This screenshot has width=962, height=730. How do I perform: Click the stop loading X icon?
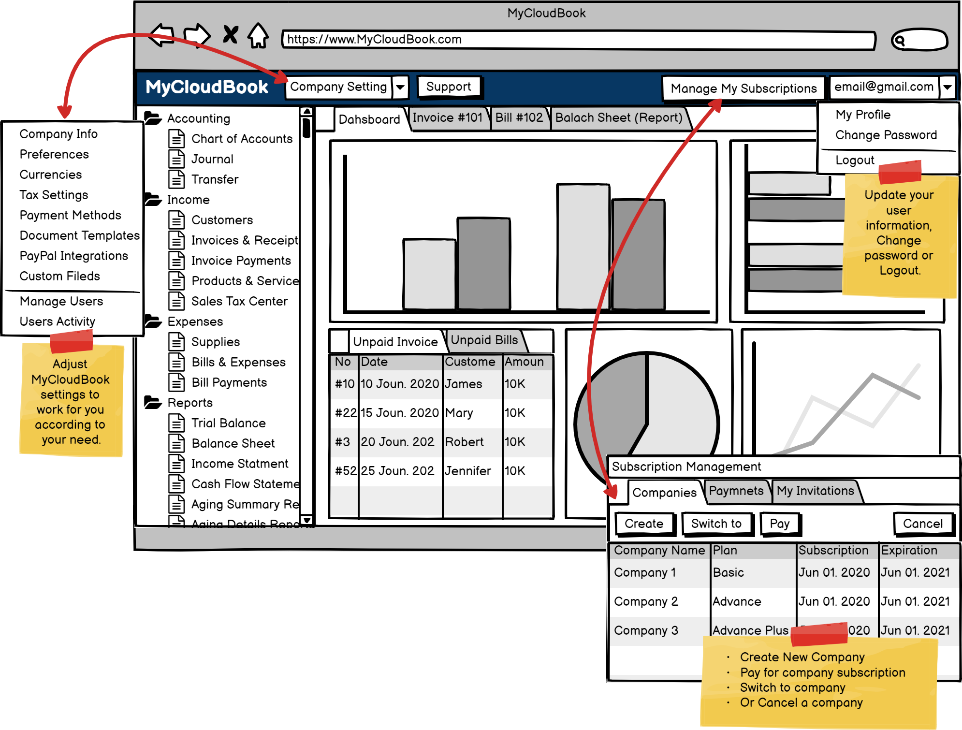tap(231, 35)
